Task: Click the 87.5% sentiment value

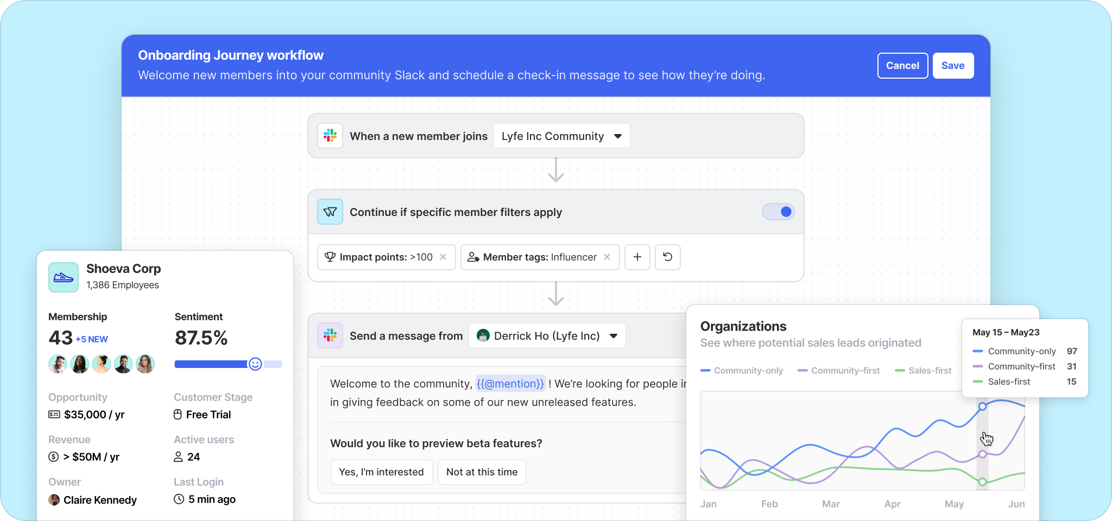Action: coord(201,338)
